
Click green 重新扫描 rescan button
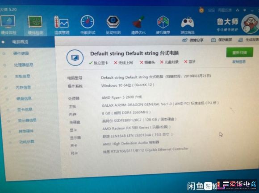(239, 52)
